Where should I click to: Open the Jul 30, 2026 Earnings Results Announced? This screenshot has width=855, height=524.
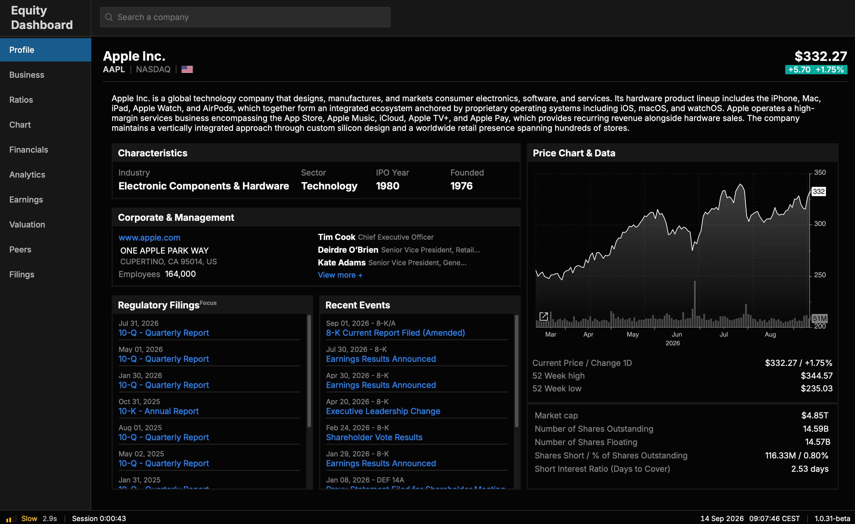tap(381, 359)
